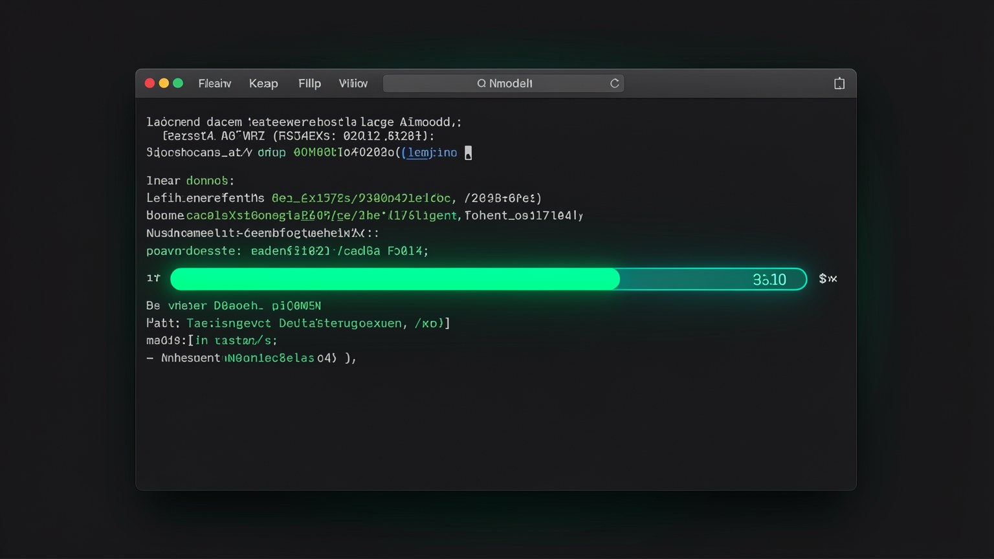Click the green progress bar fill
Screen dimensions: 994x559
coord(395,279)
